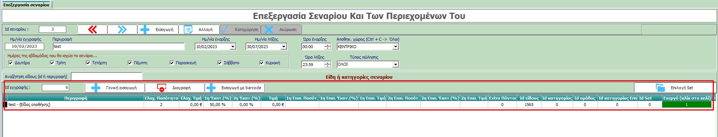718x137 pixels.
Task: Toggle the Τρίτη checkbox
Action: click(52, 63)
